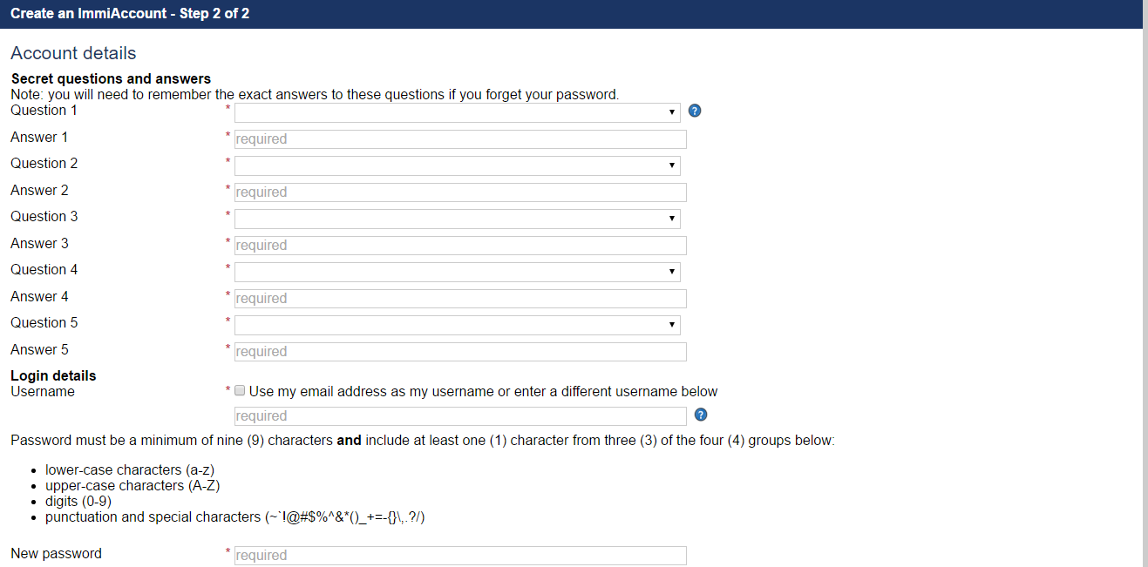Click the 'Account details' heading
This screenshot has width=1148, height=567.
tap(72, 53)
